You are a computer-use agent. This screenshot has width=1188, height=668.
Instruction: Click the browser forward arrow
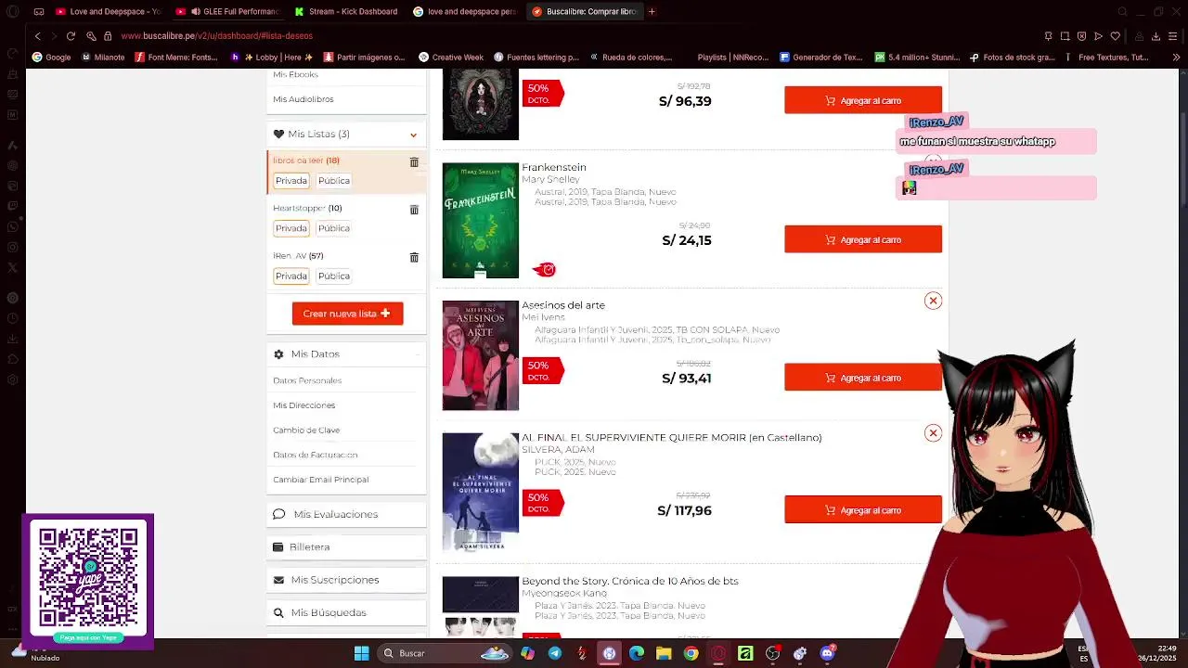coord(54,36)
